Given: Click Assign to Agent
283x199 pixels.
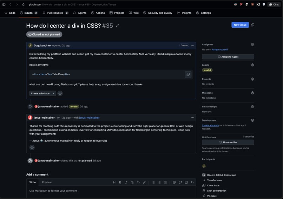Looking at the screenshot, I should [x=228, y=57].
